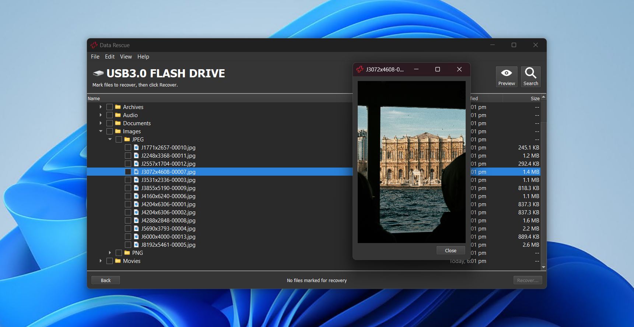Click file icon of J1771x2657-00010.jpg
The width and height of the screenshot is (634, 327).
[136, 147]
